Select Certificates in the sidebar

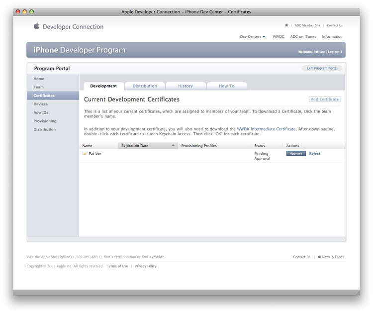point(53,96)
